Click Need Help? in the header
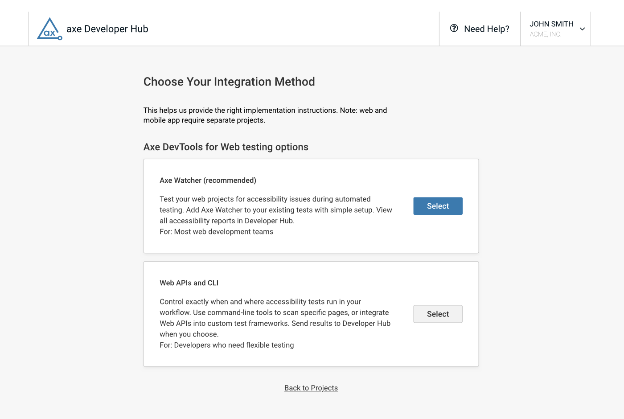The width and height of the screenshot is (624, 419). point(486,29)
